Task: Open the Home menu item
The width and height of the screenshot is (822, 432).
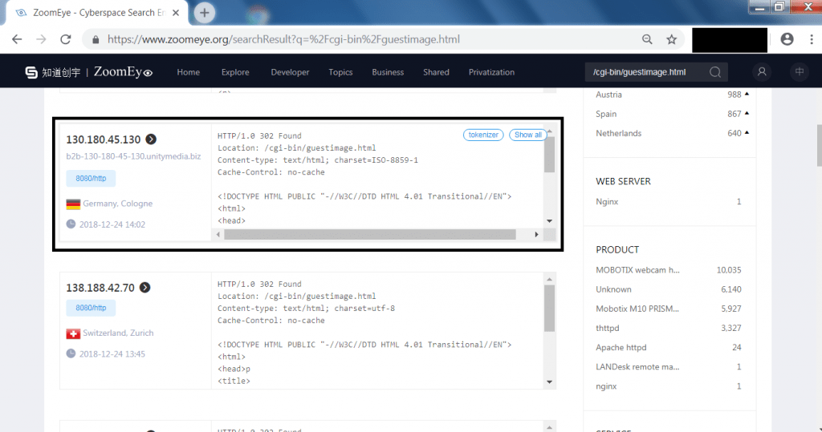Action: tap(188, 72)
